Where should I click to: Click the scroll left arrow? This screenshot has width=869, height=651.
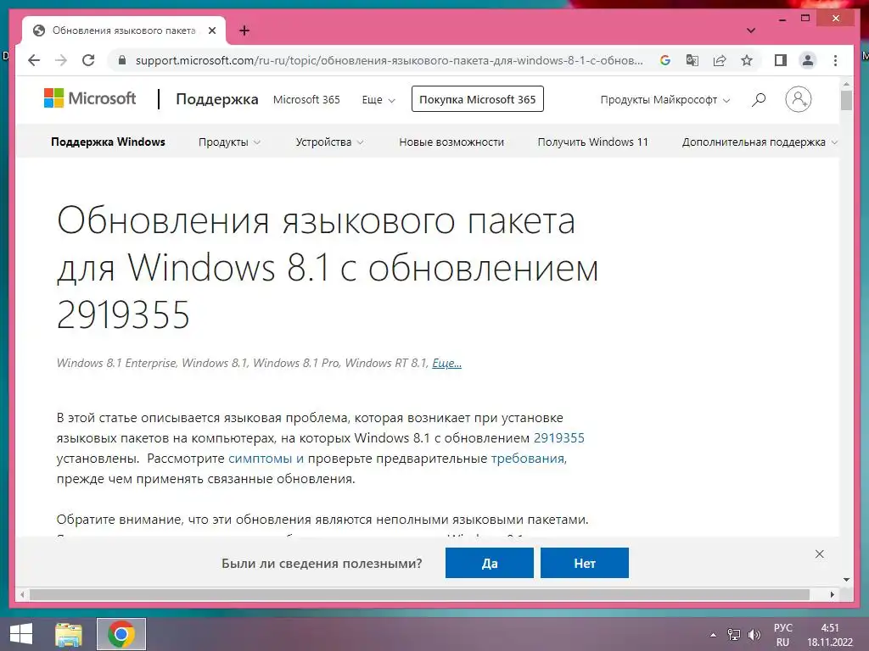pyautogui.click(x=22, y=594)
